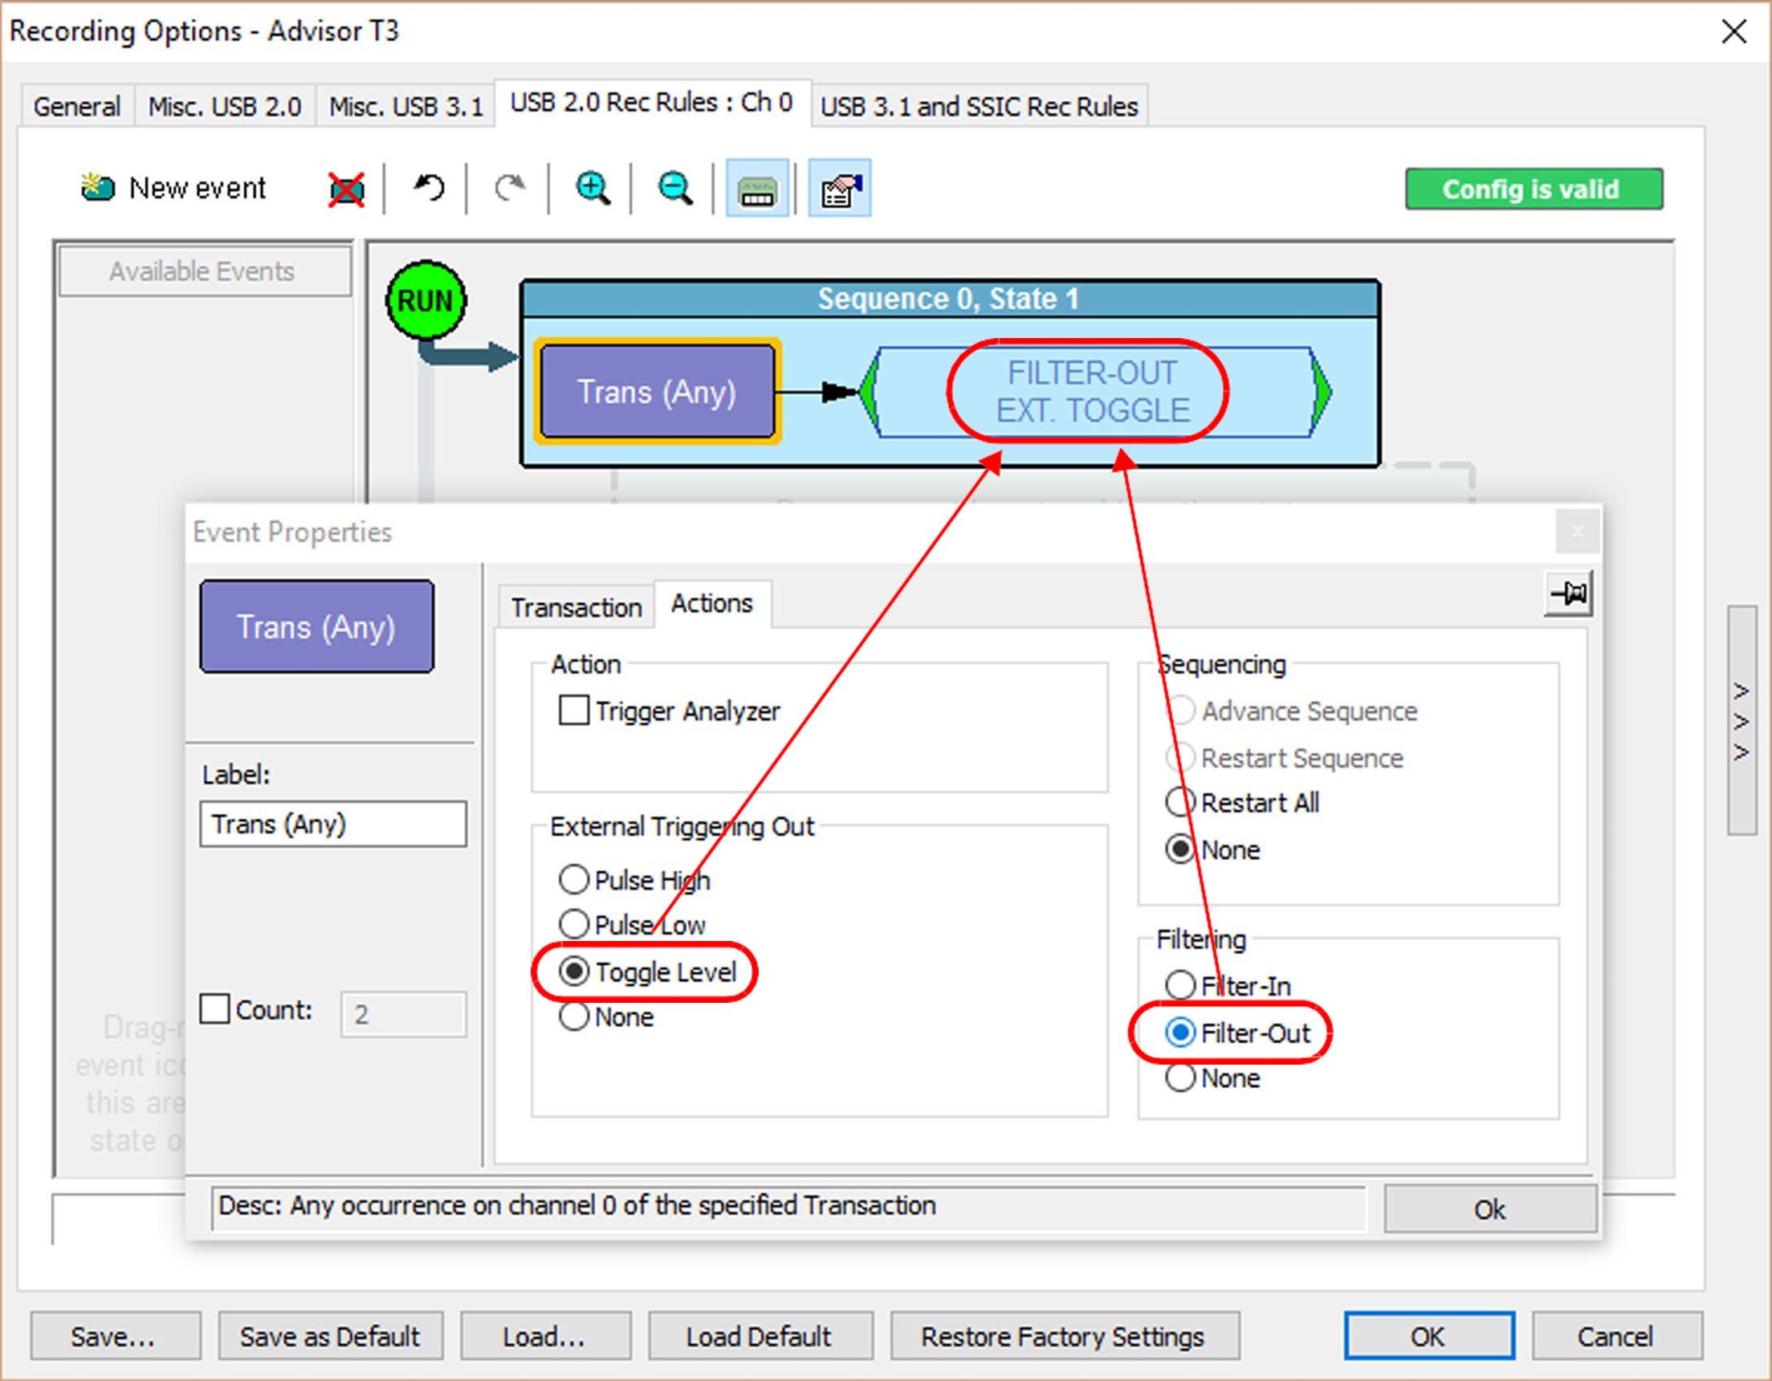The image size is (1772, 1381).
Task: Click the Trans (Any) preview in Event Properties
Action: pyautogui.click(x=316, y=626)
